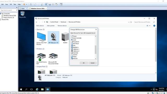The image size is (167, 94).
Task: Choose Hard Disk in the icon list
Action: tap(75, 53)
